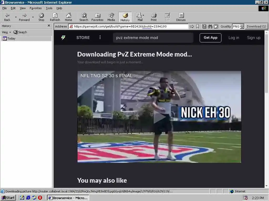Click the Sign up link
Image resolution: width=269 pixels, height=201 pixels.
254,38
